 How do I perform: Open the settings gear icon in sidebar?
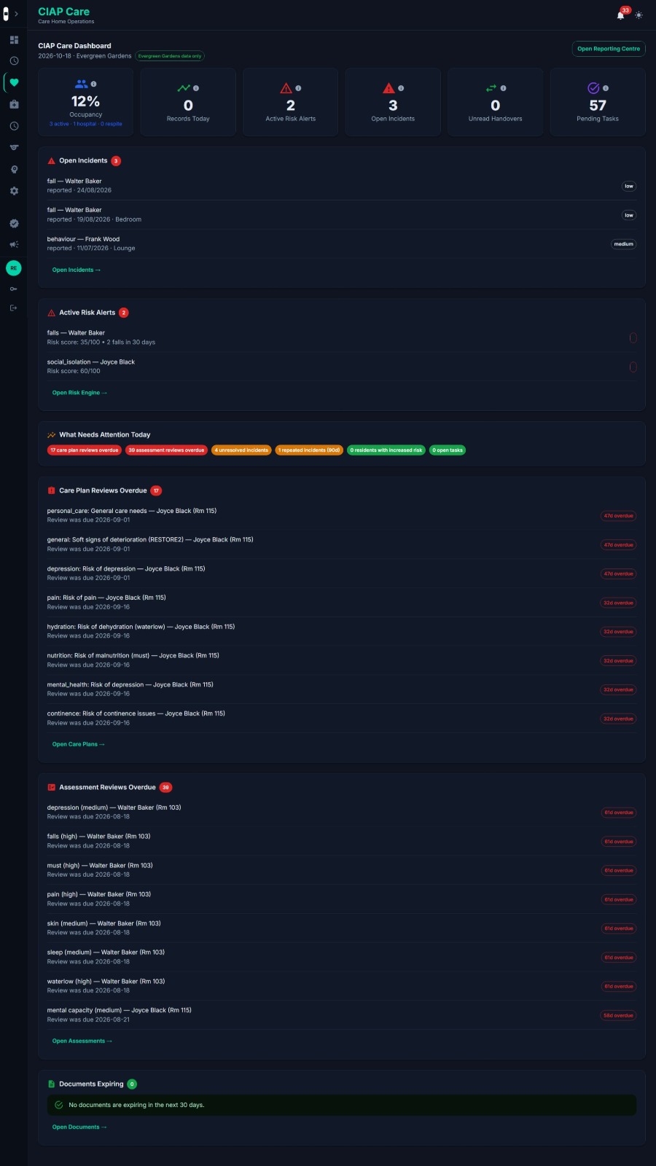click(x=14, y=191)
